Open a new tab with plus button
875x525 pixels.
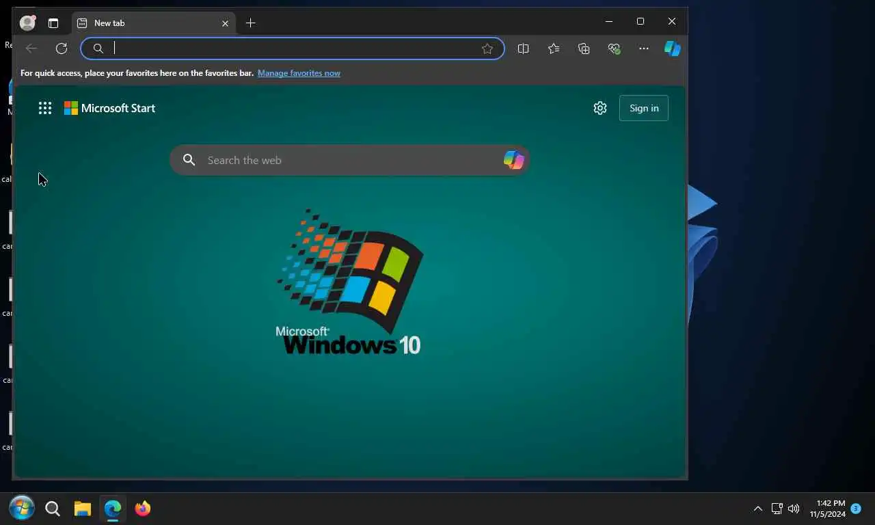click(250, 23)
